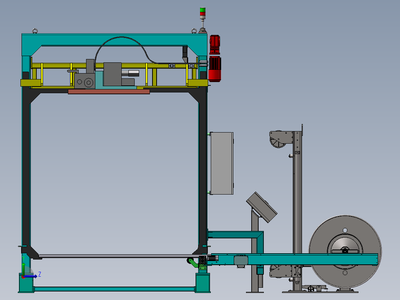Select the bottom teal cross beam between feet
Screen dimensions: 400x300
click(115, 289)
